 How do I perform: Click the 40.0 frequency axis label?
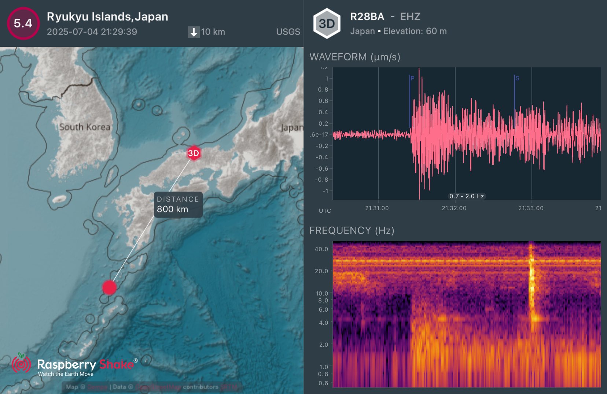point(321,249)
